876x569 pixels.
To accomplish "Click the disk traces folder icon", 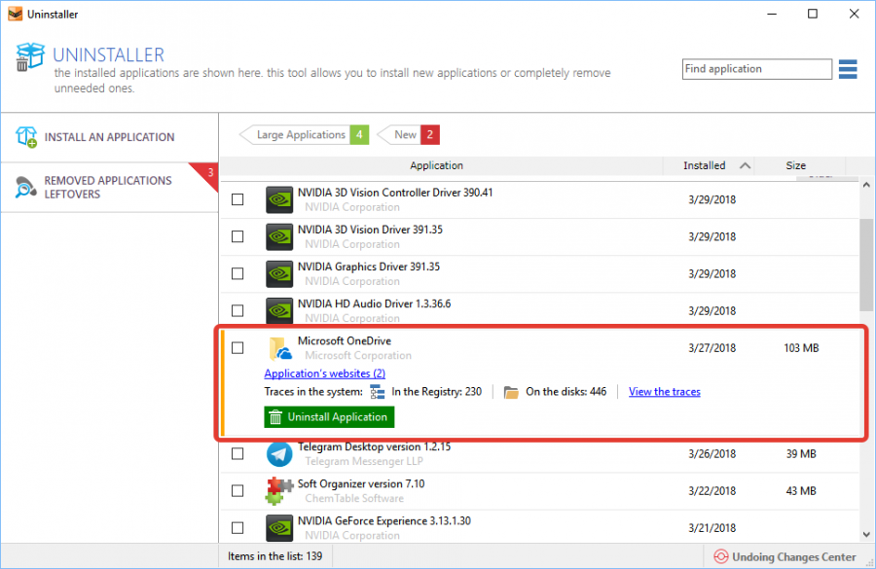I will click(511, 392).
